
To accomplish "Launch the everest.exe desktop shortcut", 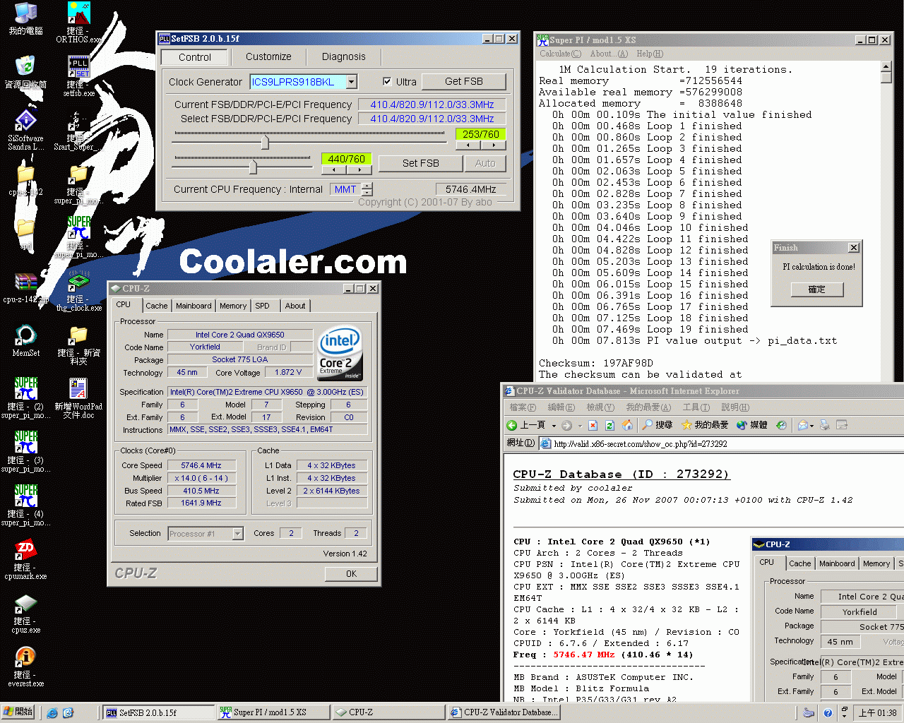I will click(x=25, y=667).
